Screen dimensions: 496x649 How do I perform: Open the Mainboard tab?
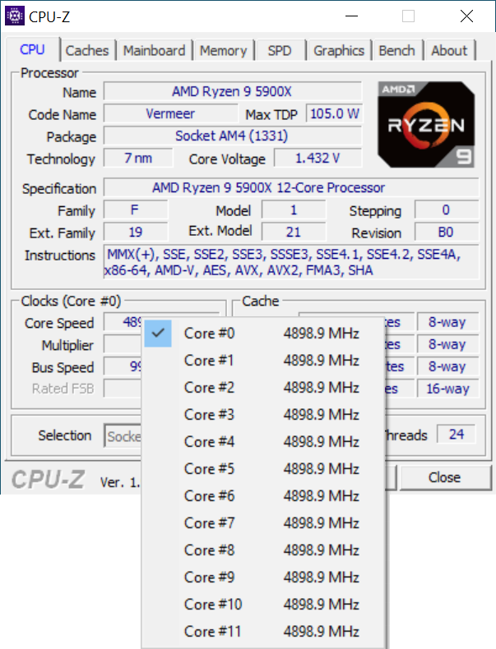[x=154, y=50]
